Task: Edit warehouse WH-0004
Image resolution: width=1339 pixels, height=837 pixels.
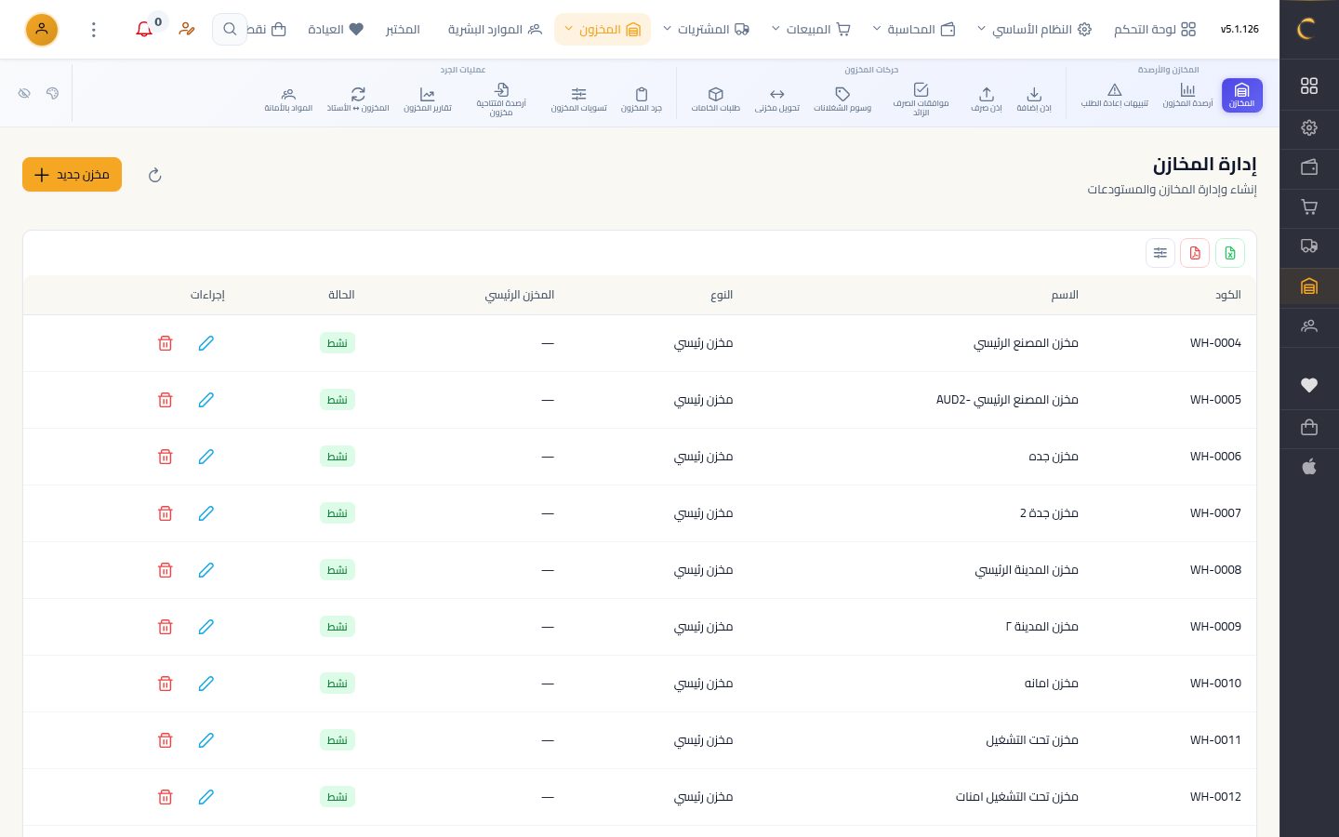Action: (206, 343)
